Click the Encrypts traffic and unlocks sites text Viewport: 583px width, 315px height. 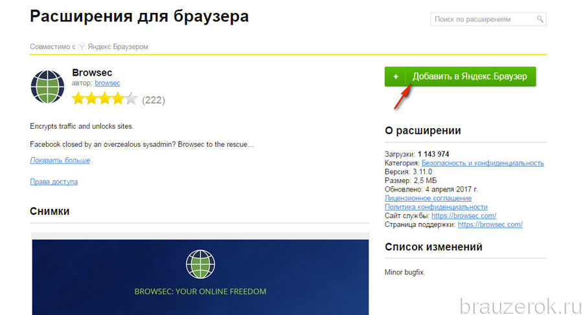tap(82, 126)
